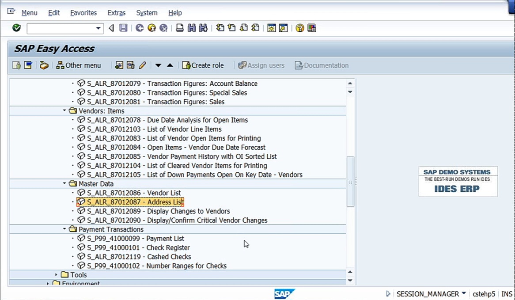The width and height of the screenshot is (515, 300).
Task: Open the command field dropdown arrow
Action: coord(98,28)
